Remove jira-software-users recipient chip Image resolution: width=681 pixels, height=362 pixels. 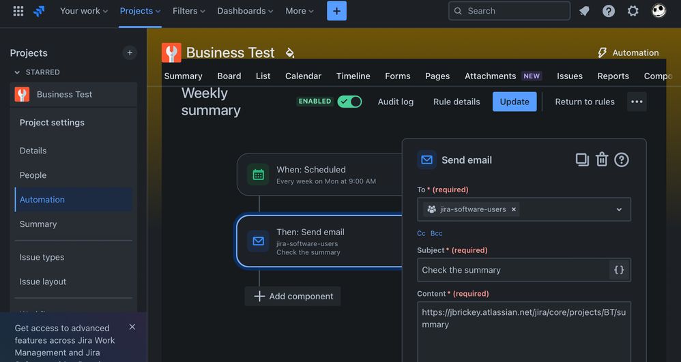point(514,209)
